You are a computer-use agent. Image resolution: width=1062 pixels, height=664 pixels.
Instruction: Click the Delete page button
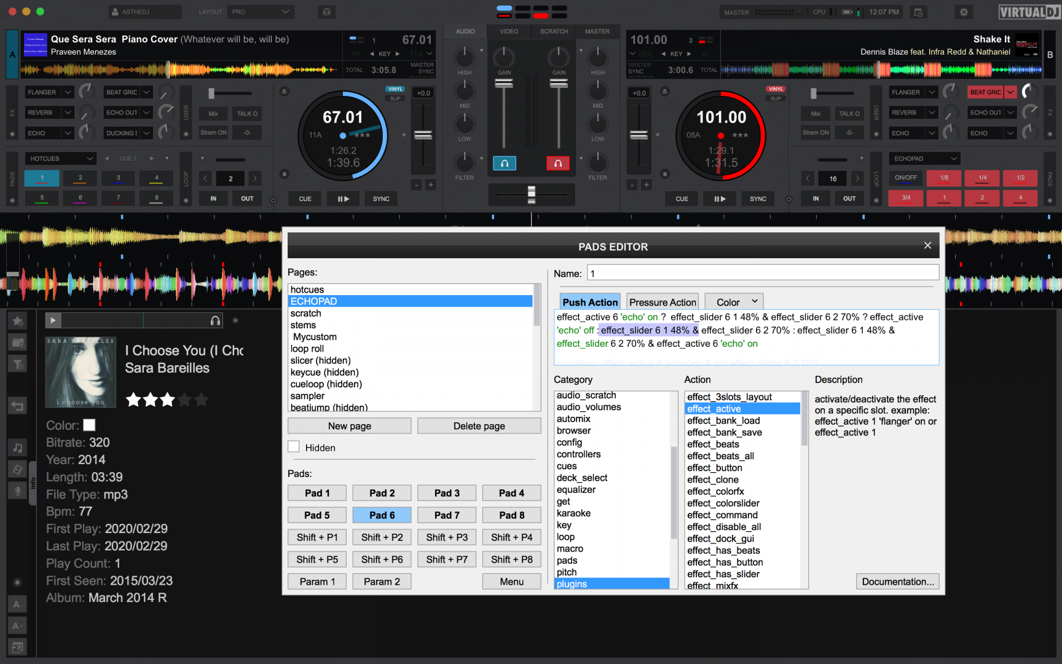tap(479, 426)
